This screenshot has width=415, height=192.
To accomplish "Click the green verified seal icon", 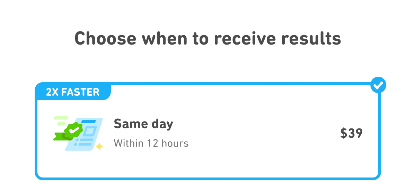I will pyautogui.click(x=73, y=130).
